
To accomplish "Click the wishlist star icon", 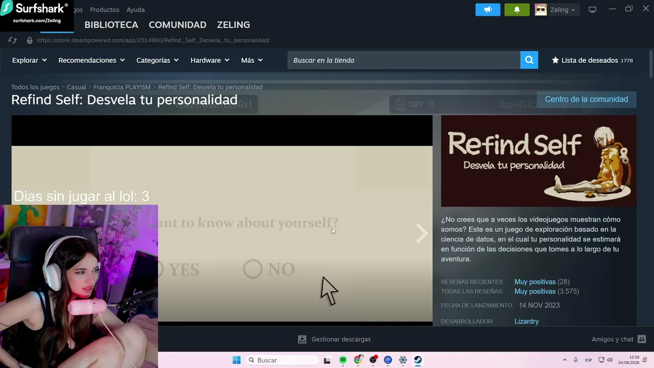I will tap(555, 60).
